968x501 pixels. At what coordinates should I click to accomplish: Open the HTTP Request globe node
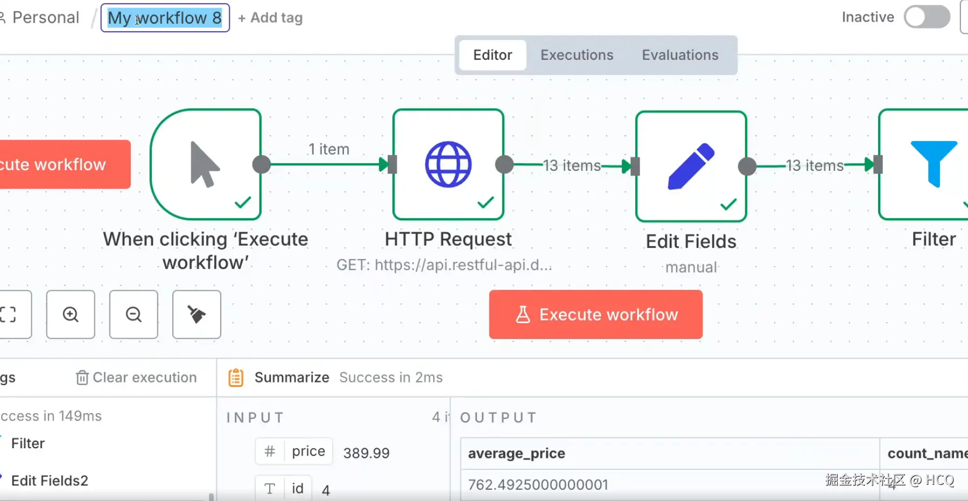point(448,164)
